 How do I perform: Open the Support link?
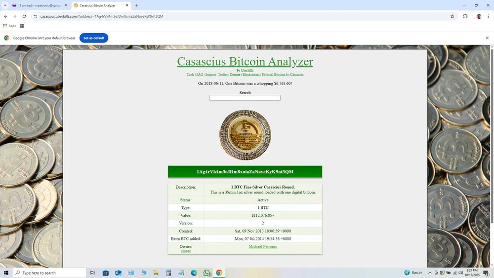click(210, 75)
